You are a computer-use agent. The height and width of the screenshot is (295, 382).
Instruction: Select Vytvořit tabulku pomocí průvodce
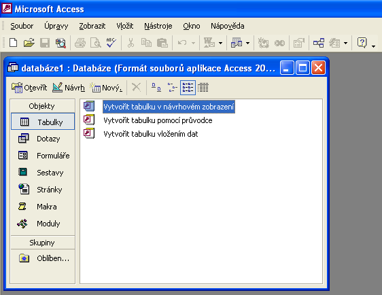tap(158, 120)
